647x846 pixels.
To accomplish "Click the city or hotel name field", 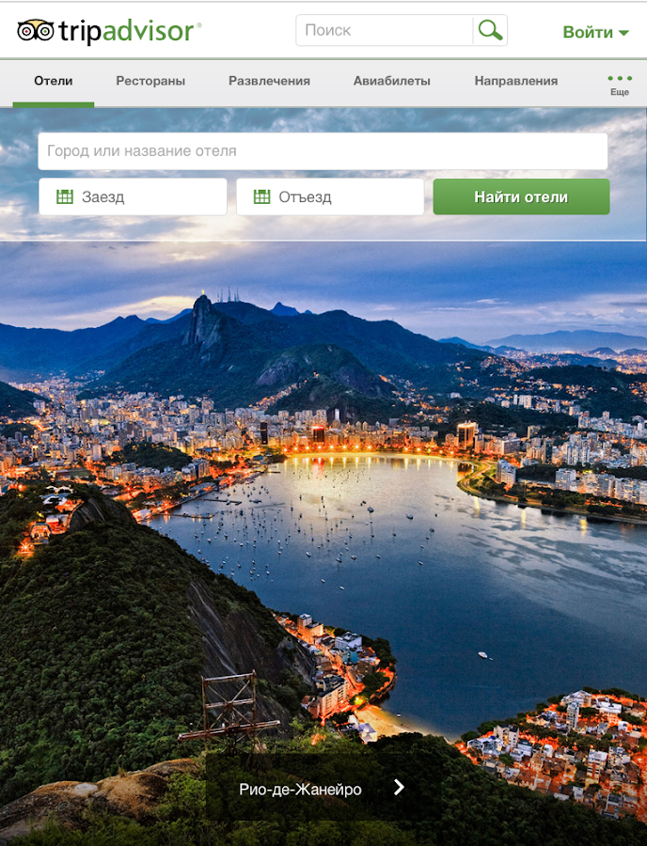I will pos(323,151).
